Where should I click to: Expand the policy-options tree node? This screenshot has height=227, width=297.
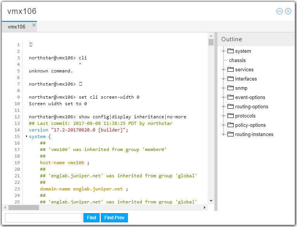(x=224, y=125)
